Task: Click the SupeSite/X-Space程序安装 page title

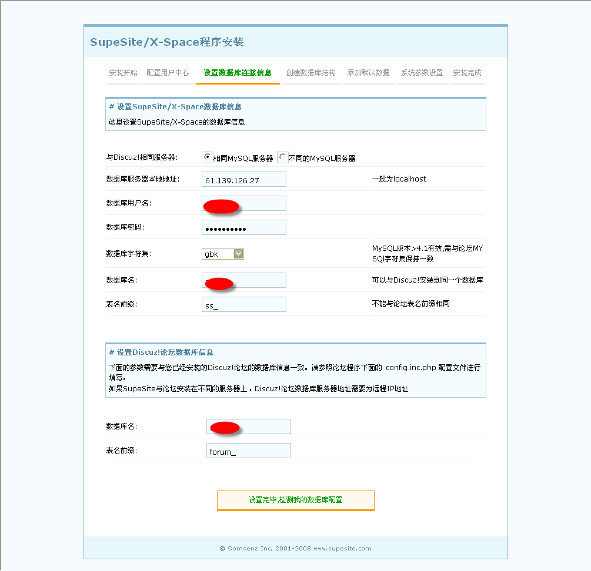Action: 167,42
